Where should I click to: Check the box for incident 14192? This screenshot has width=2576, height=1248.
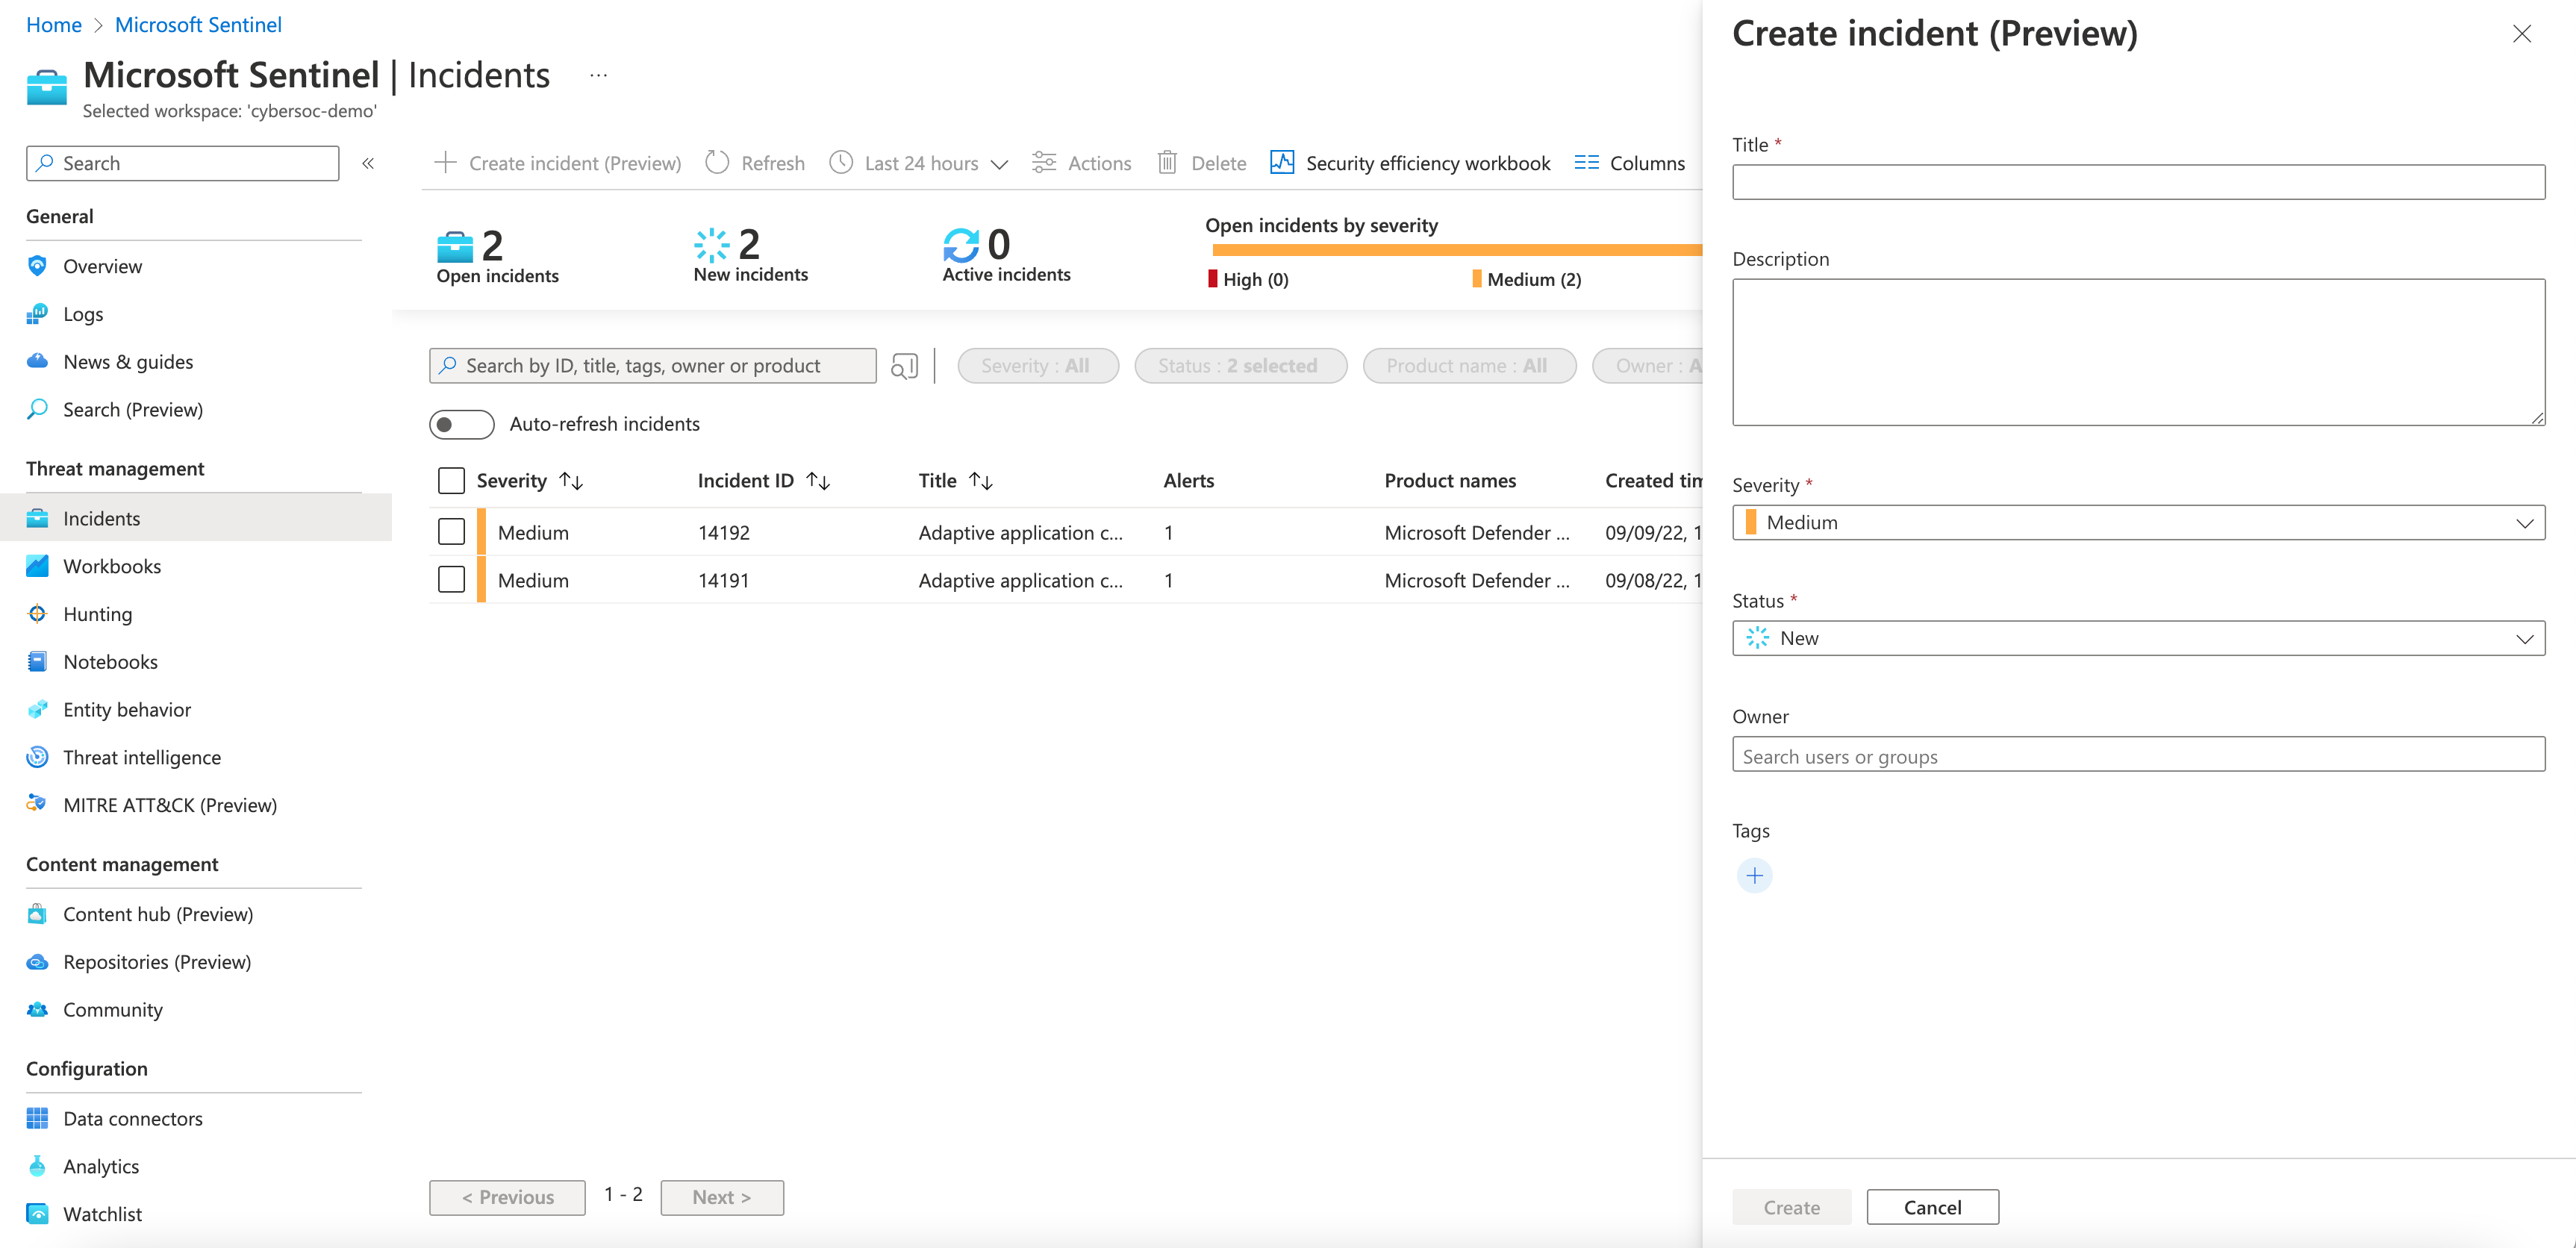pos(451,532)
